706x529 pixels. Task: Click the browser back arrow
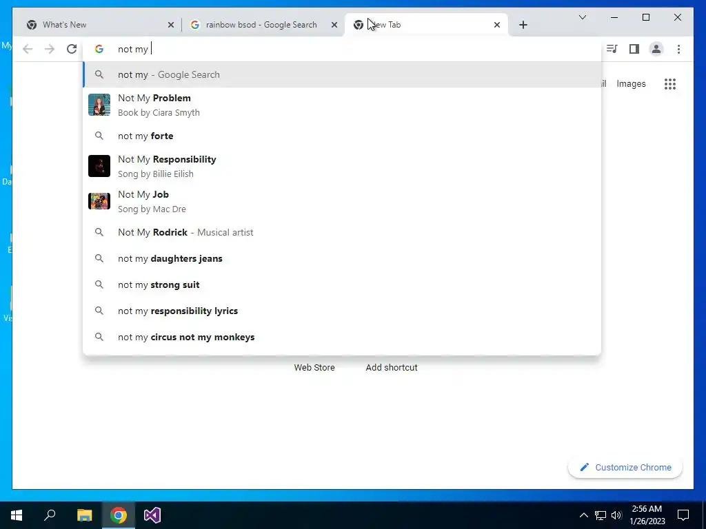click(x=28, y=49)
